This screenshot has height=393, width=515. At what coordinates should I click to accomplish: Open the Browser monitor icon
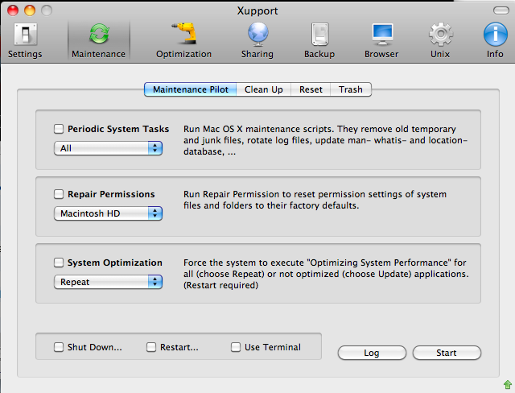click(382, 34)
